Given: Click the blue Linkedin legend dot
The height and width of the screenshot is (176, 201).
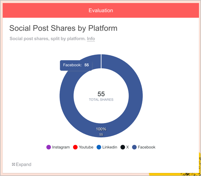Looking at the screenshot, I should pos(99,147).
